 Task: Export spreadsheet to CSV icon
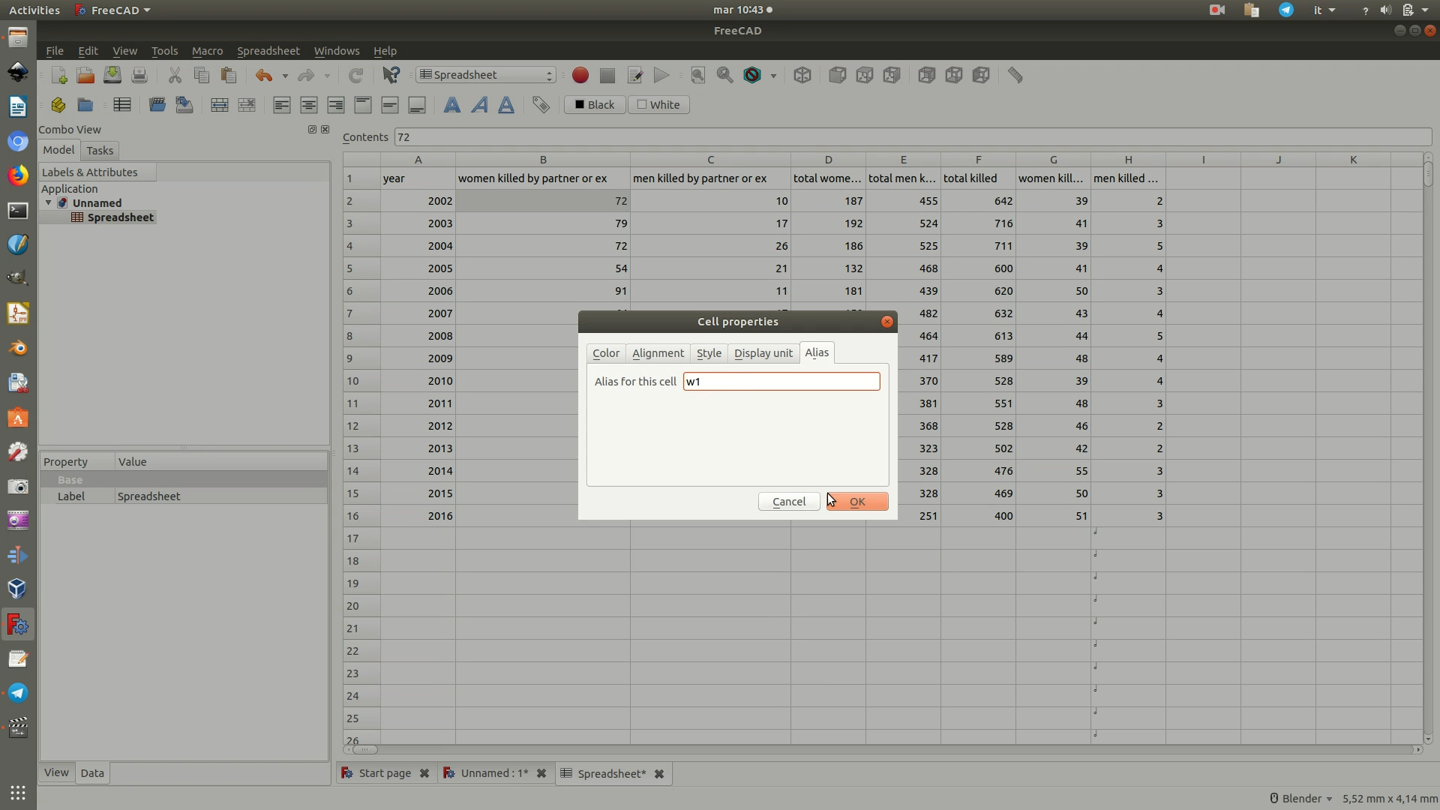click(184, 105)
